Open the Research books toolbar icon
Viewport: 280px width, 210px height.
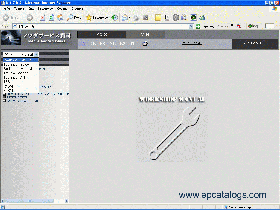[x=184, y=17]
